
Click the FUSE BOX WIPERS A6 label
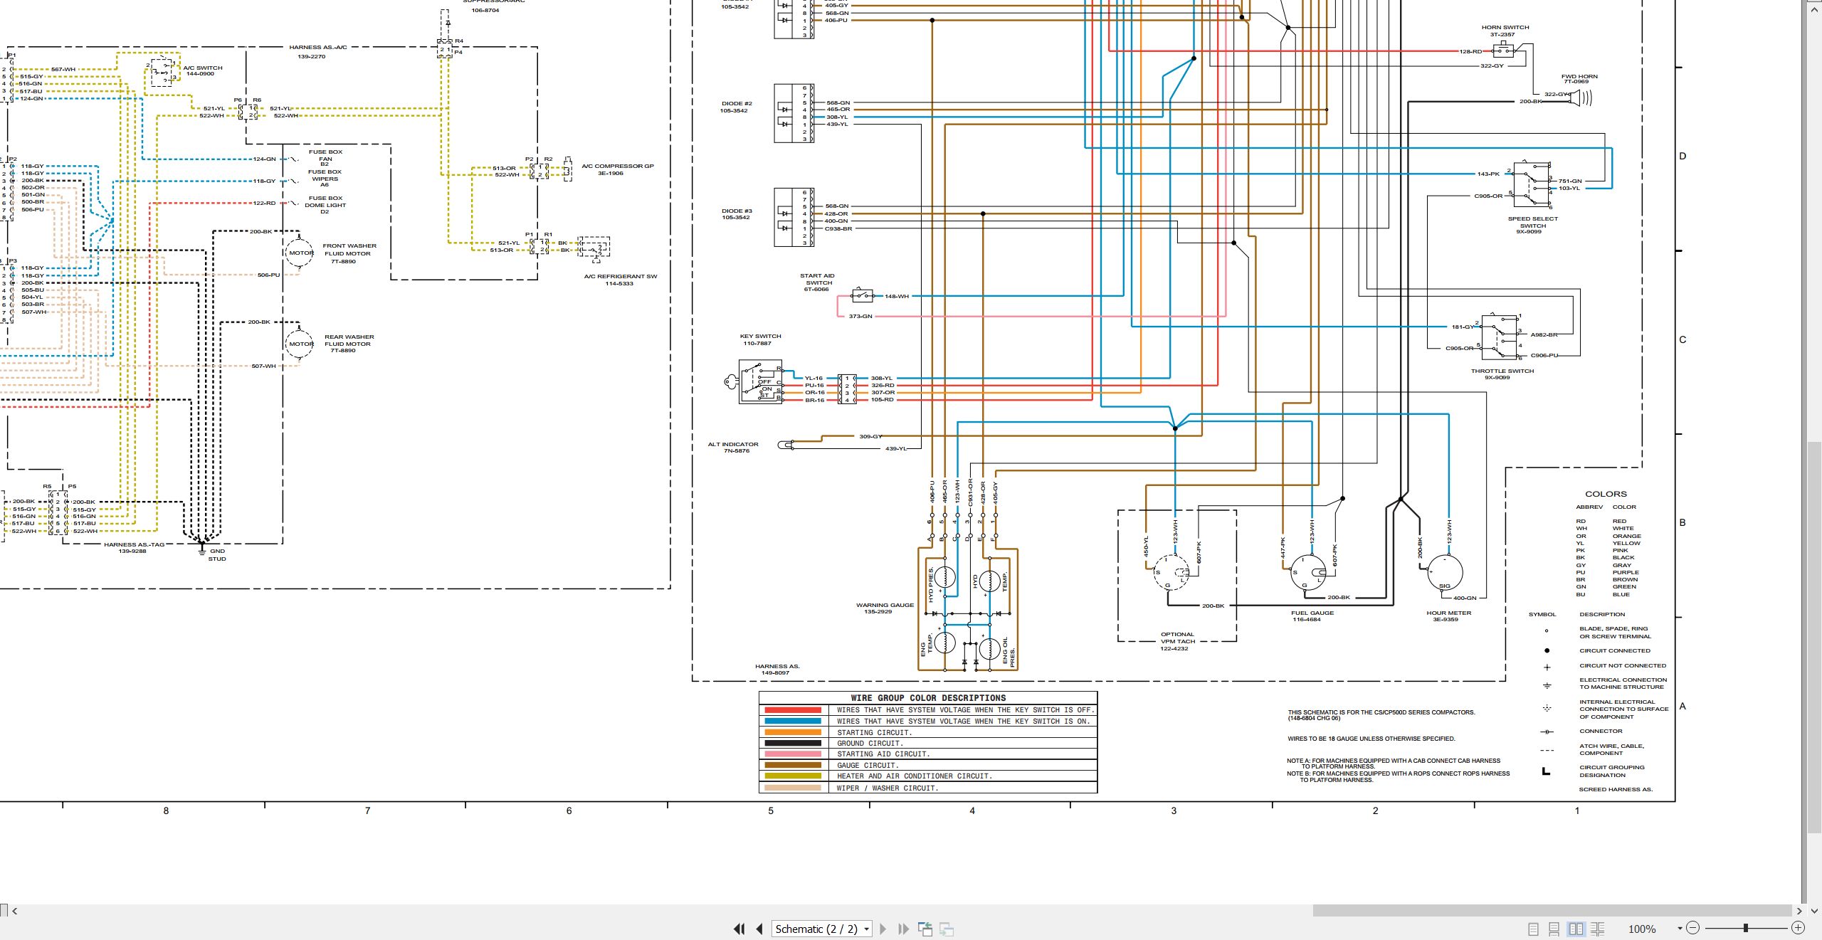tap(325, 178)
